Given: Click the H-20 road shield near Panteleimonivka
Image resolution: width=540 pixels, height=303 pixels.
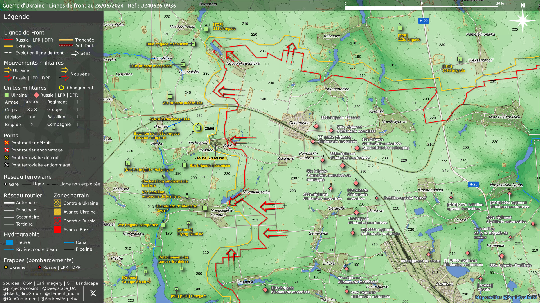Looking at the screenshot, I should [x=424, y=21].
